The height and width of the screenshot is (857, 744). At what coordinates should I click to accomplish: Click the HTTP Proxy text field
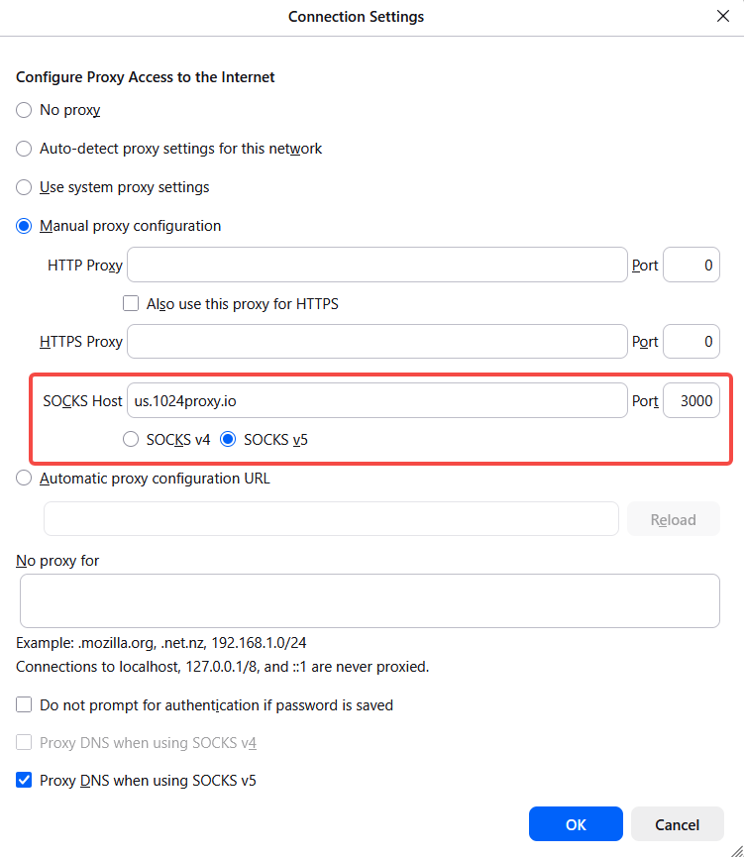click(377, 266)
